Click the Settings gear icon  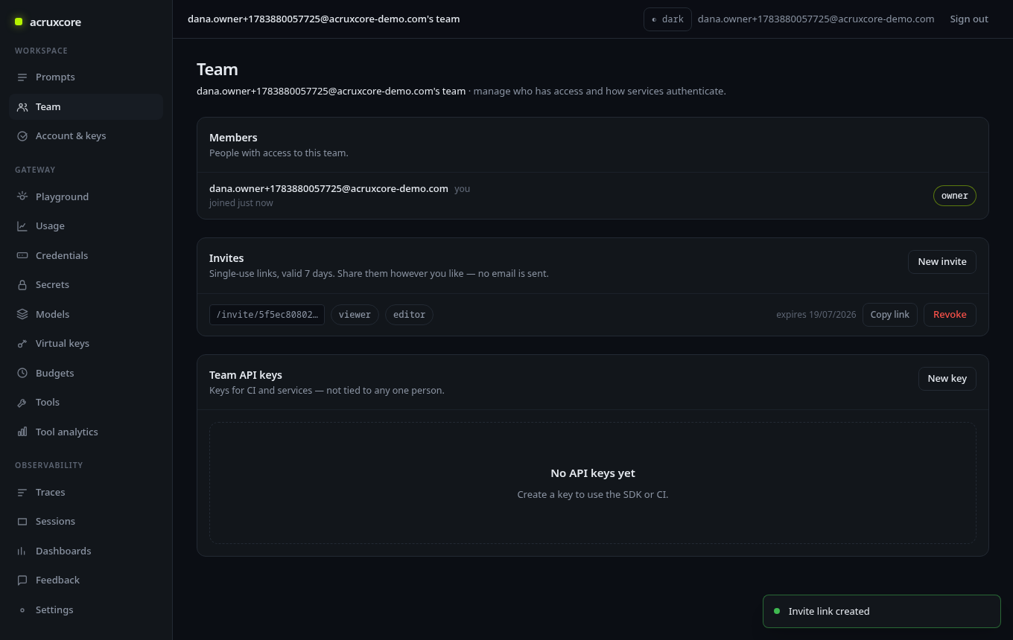22,610
